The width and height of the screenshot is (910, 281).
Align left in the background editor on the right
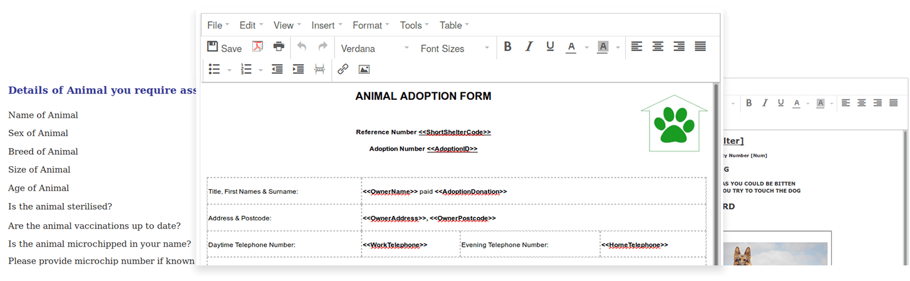(845, 103)
